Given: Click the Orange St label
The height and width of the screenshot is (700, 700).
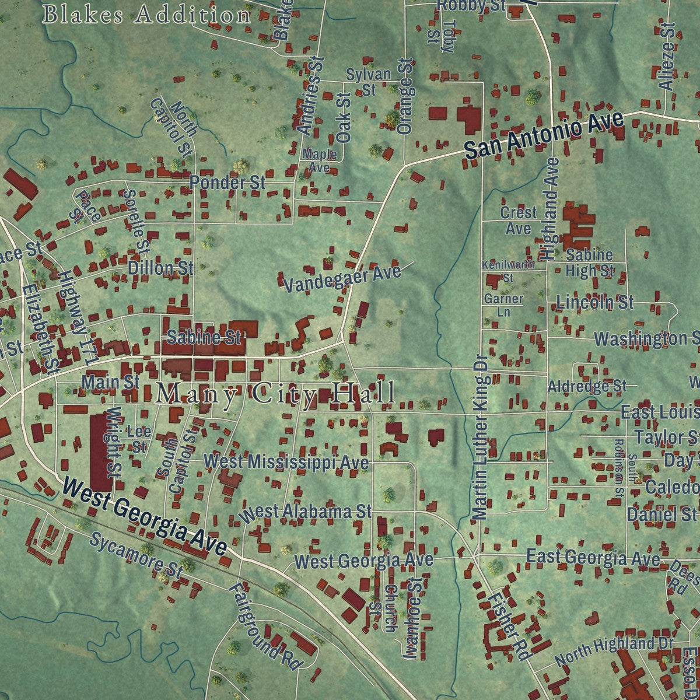Looking at the screenshot, I should click(x=405, y=96).
